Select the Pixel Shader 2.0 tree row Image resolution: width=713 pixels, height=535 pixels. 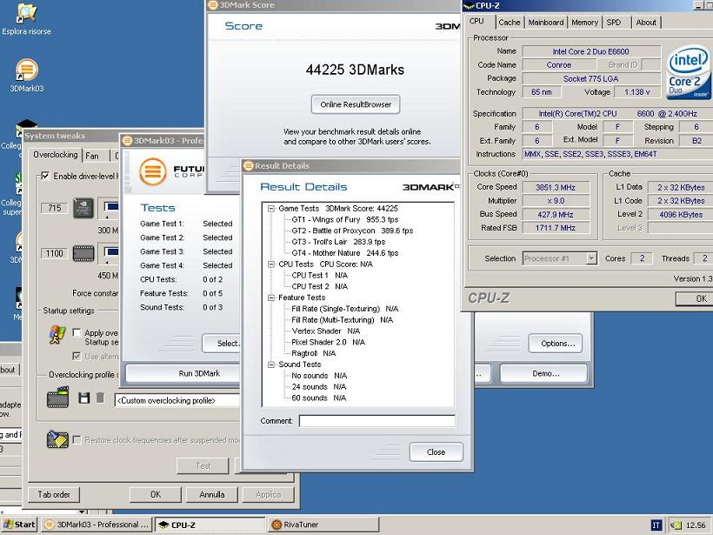328,342
